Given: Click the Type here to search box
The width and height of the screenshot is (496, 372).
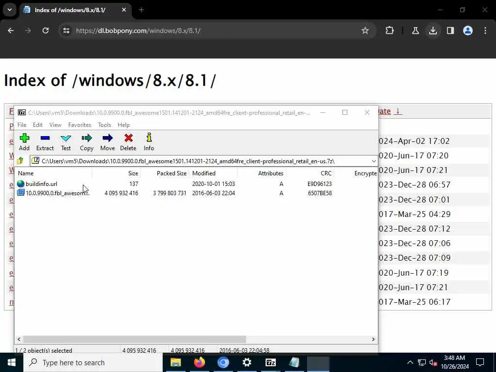Looking at the screenshot, I should (93, 362).
